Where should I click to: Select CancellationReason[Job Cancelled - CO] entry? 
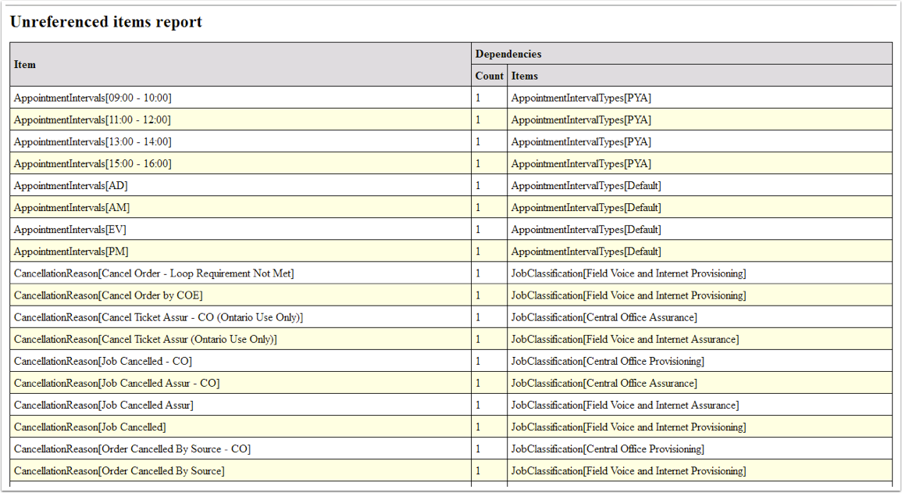tap(102, 361)
